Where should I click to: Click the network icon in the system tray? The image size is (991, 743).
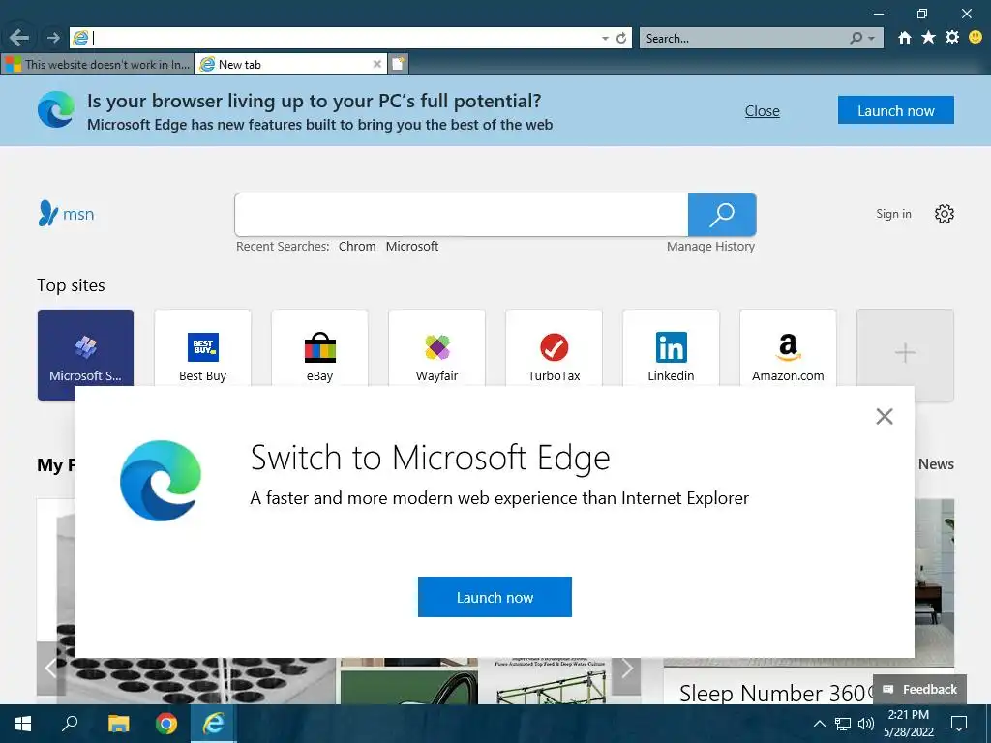pyautogui.click(x=843, y=724)
